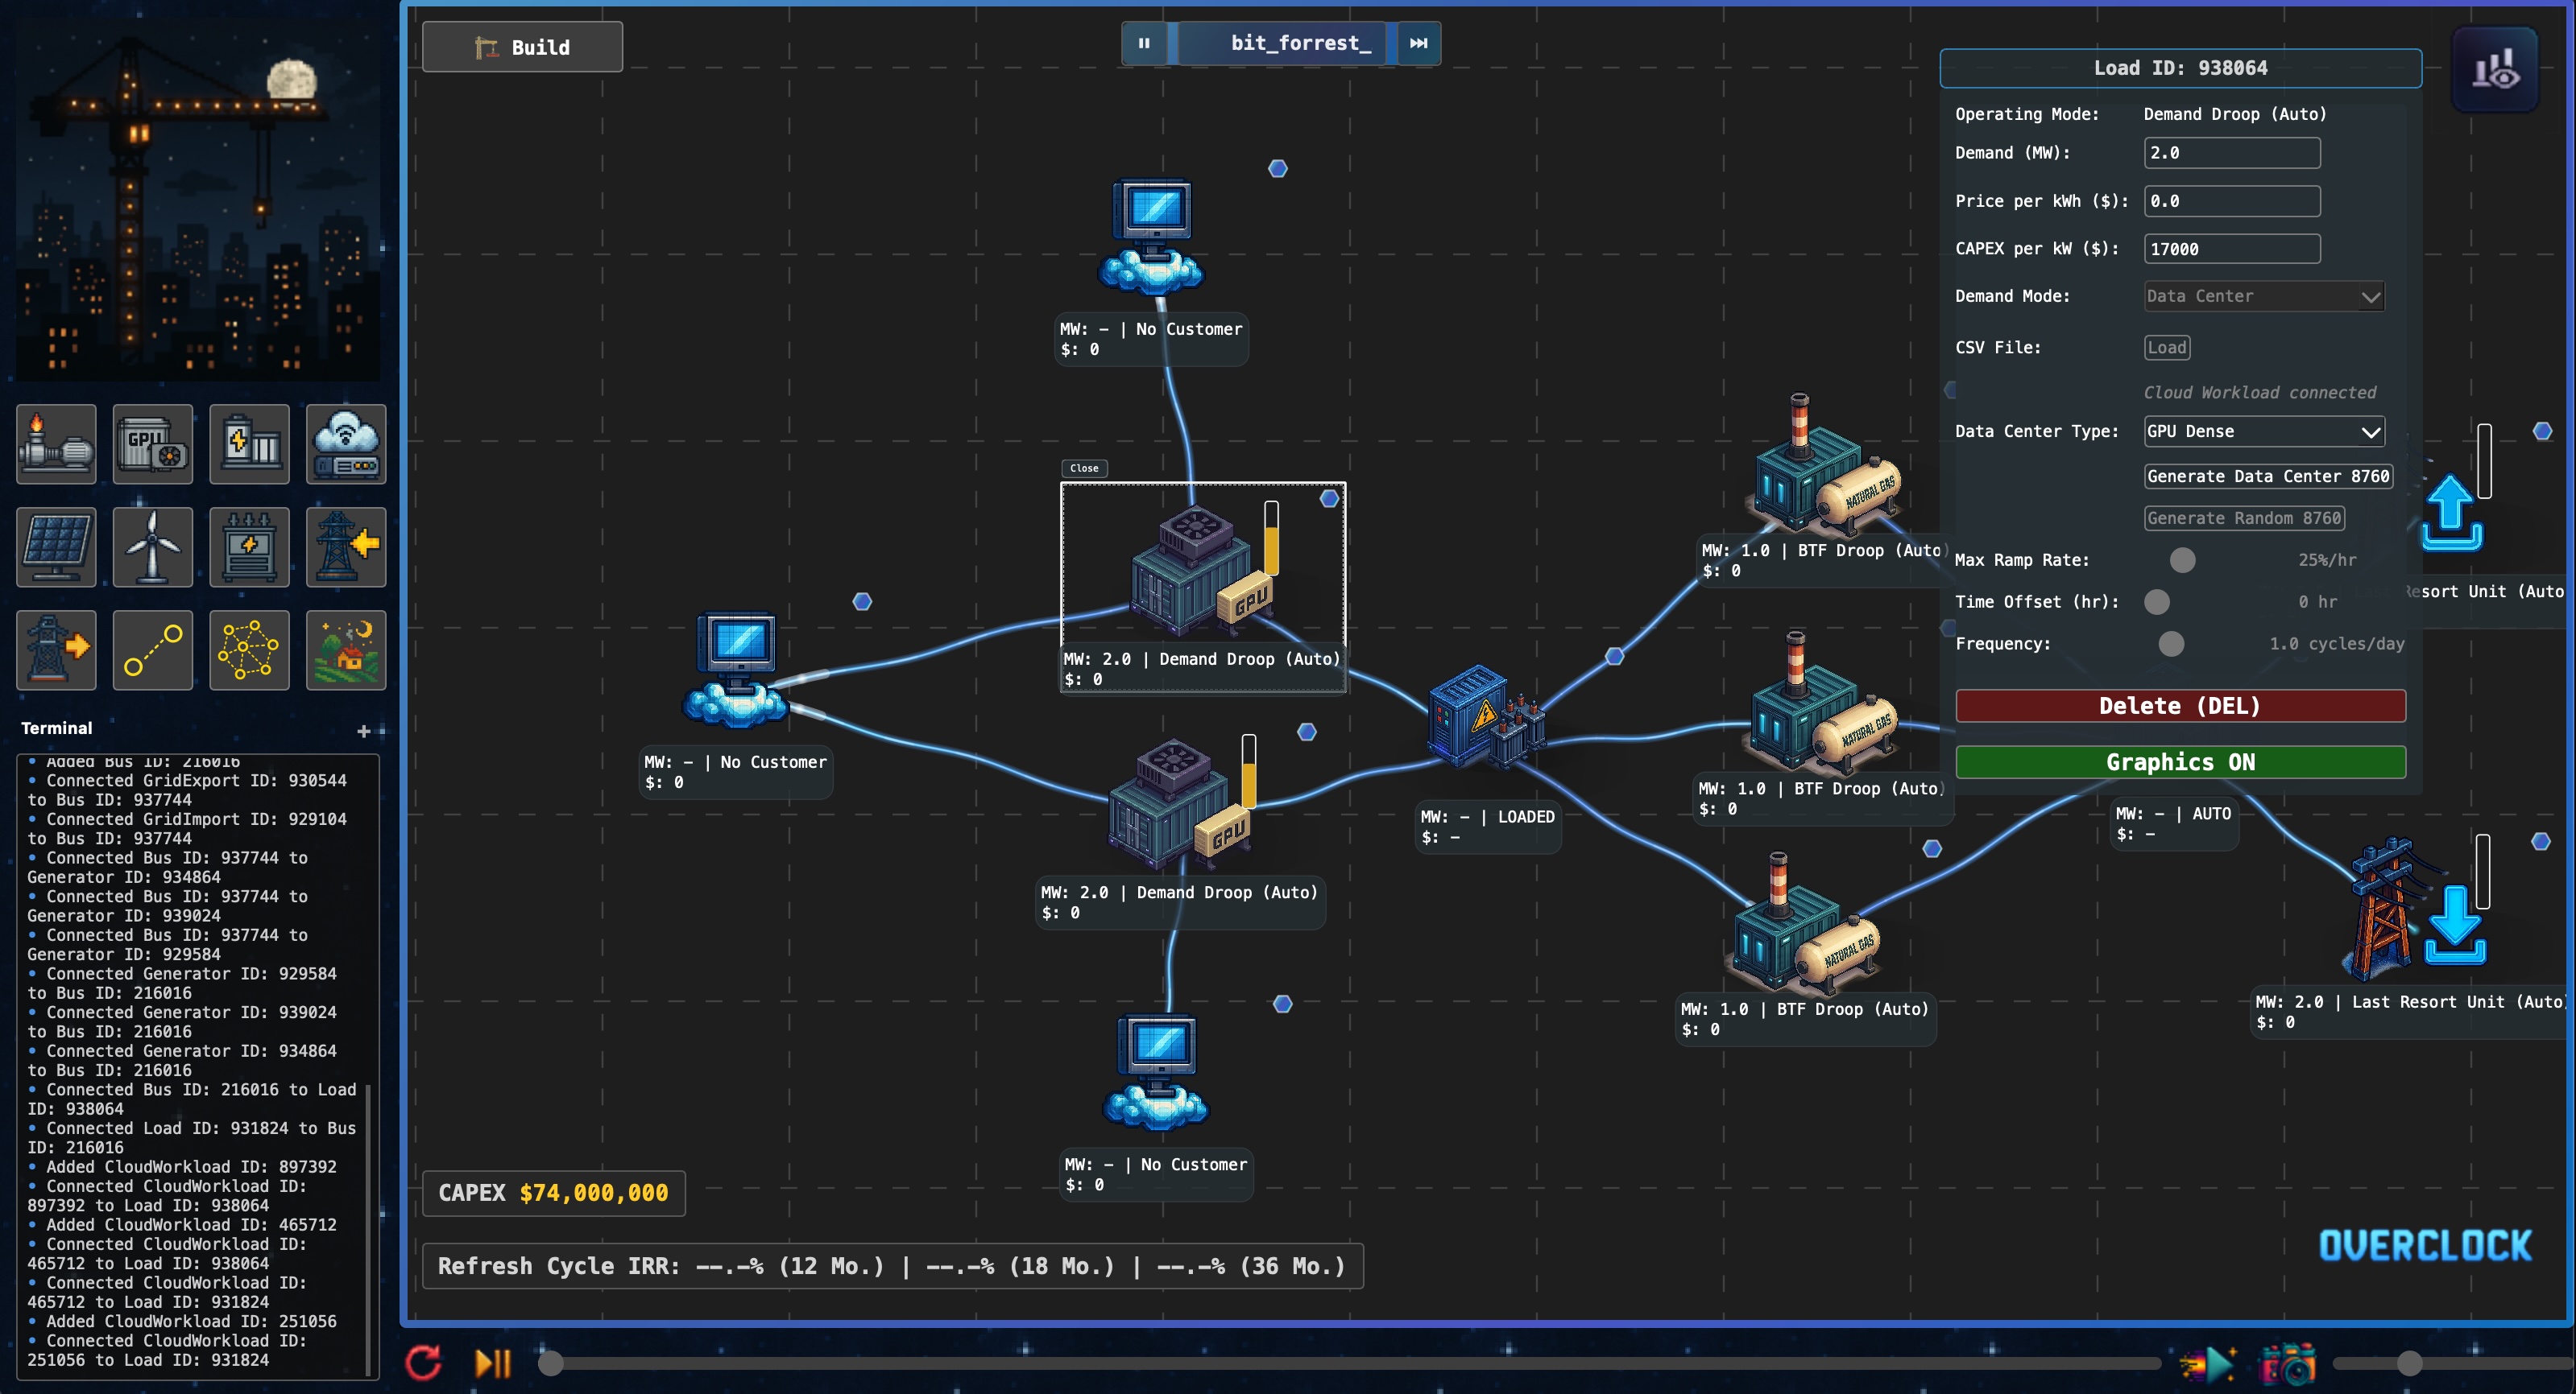Toggle the Graphics ON setting

[x=2180, y=762]
